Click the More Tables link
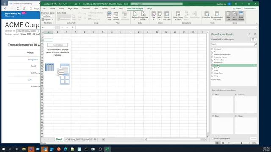The image size is (271, 152). click(x=216, y=80)
